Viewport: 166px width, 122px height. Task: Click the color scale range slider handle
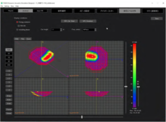pos(138,87)
